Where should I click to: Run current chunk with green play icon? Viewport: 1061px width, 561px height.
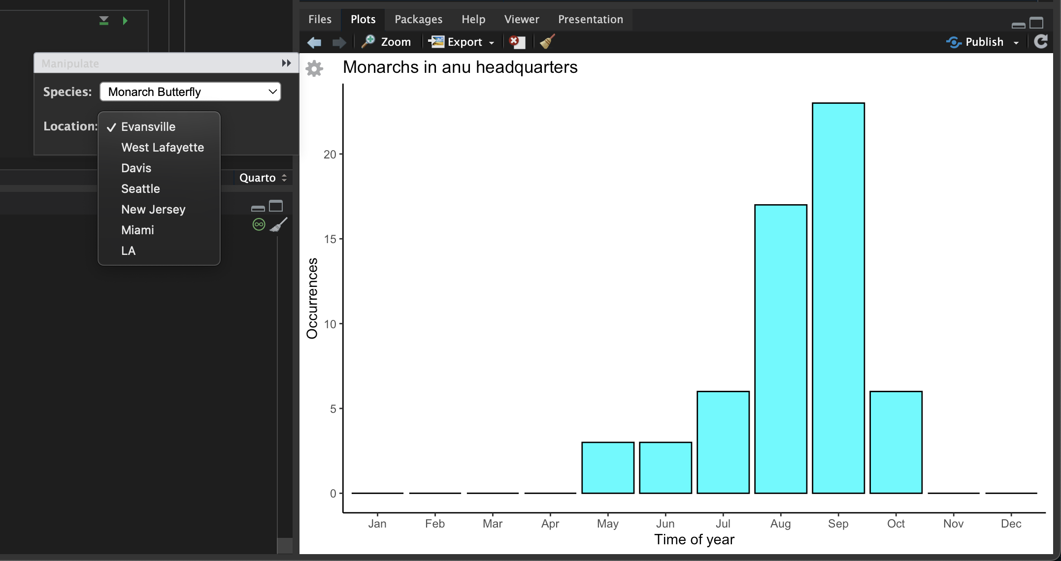point(125,21)
